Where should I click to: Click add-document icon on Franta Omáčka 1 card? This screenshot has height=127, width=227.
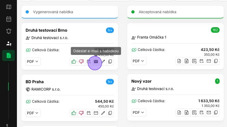(x=179, y=61)
